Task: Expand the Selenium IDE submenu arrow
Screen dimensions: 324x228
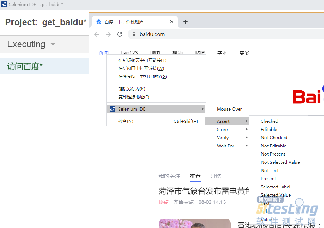Action: [203, 109]
